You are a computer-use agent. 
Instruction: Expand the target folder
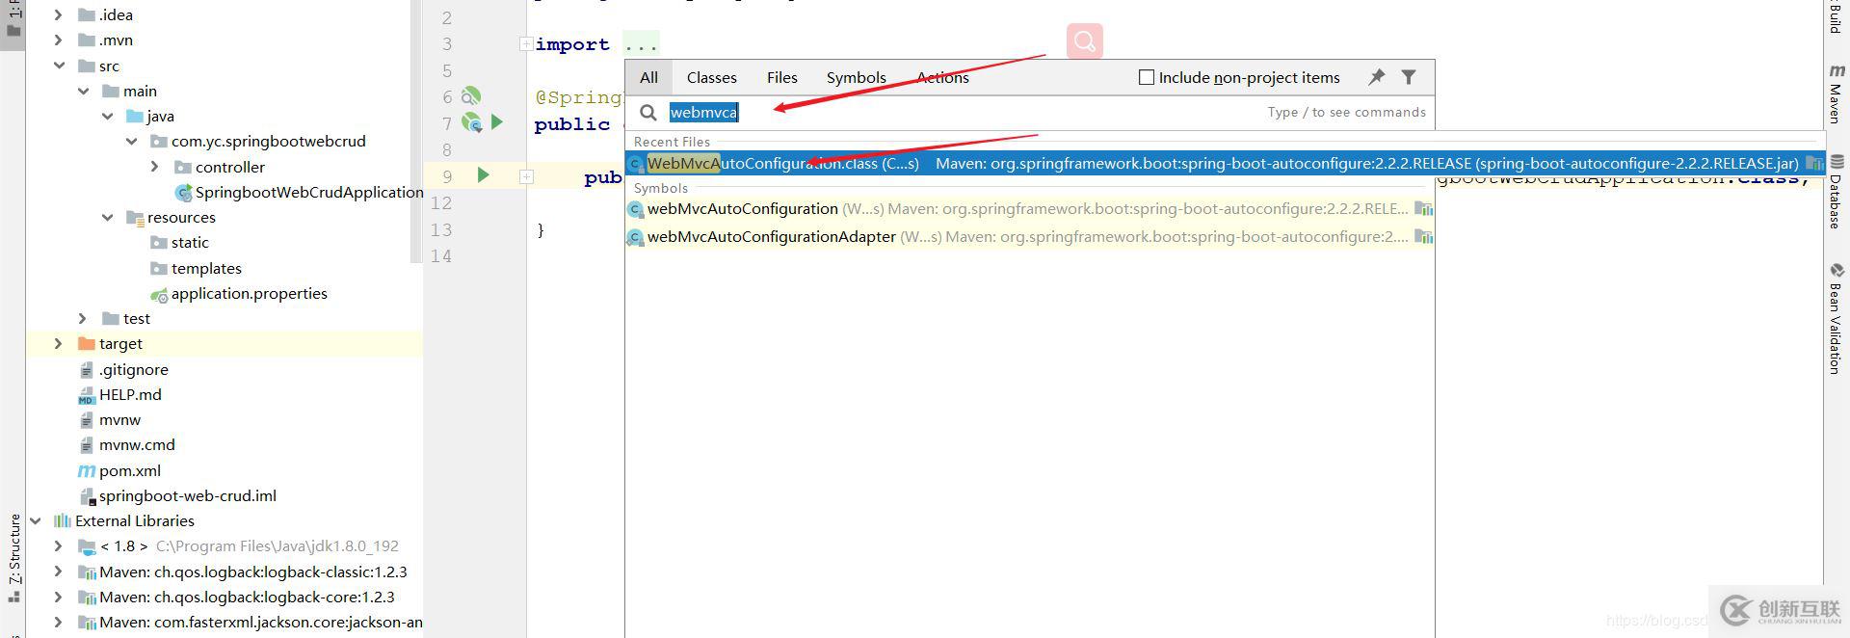coord(58,343)
